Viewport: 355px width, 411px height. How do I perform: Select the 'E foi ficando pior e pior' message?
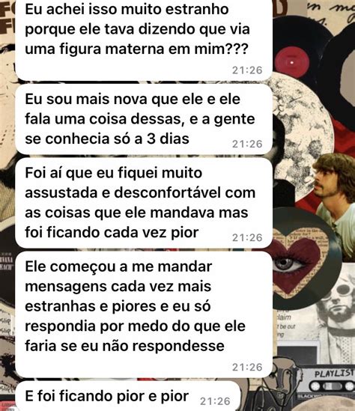(x=127, y=396)
